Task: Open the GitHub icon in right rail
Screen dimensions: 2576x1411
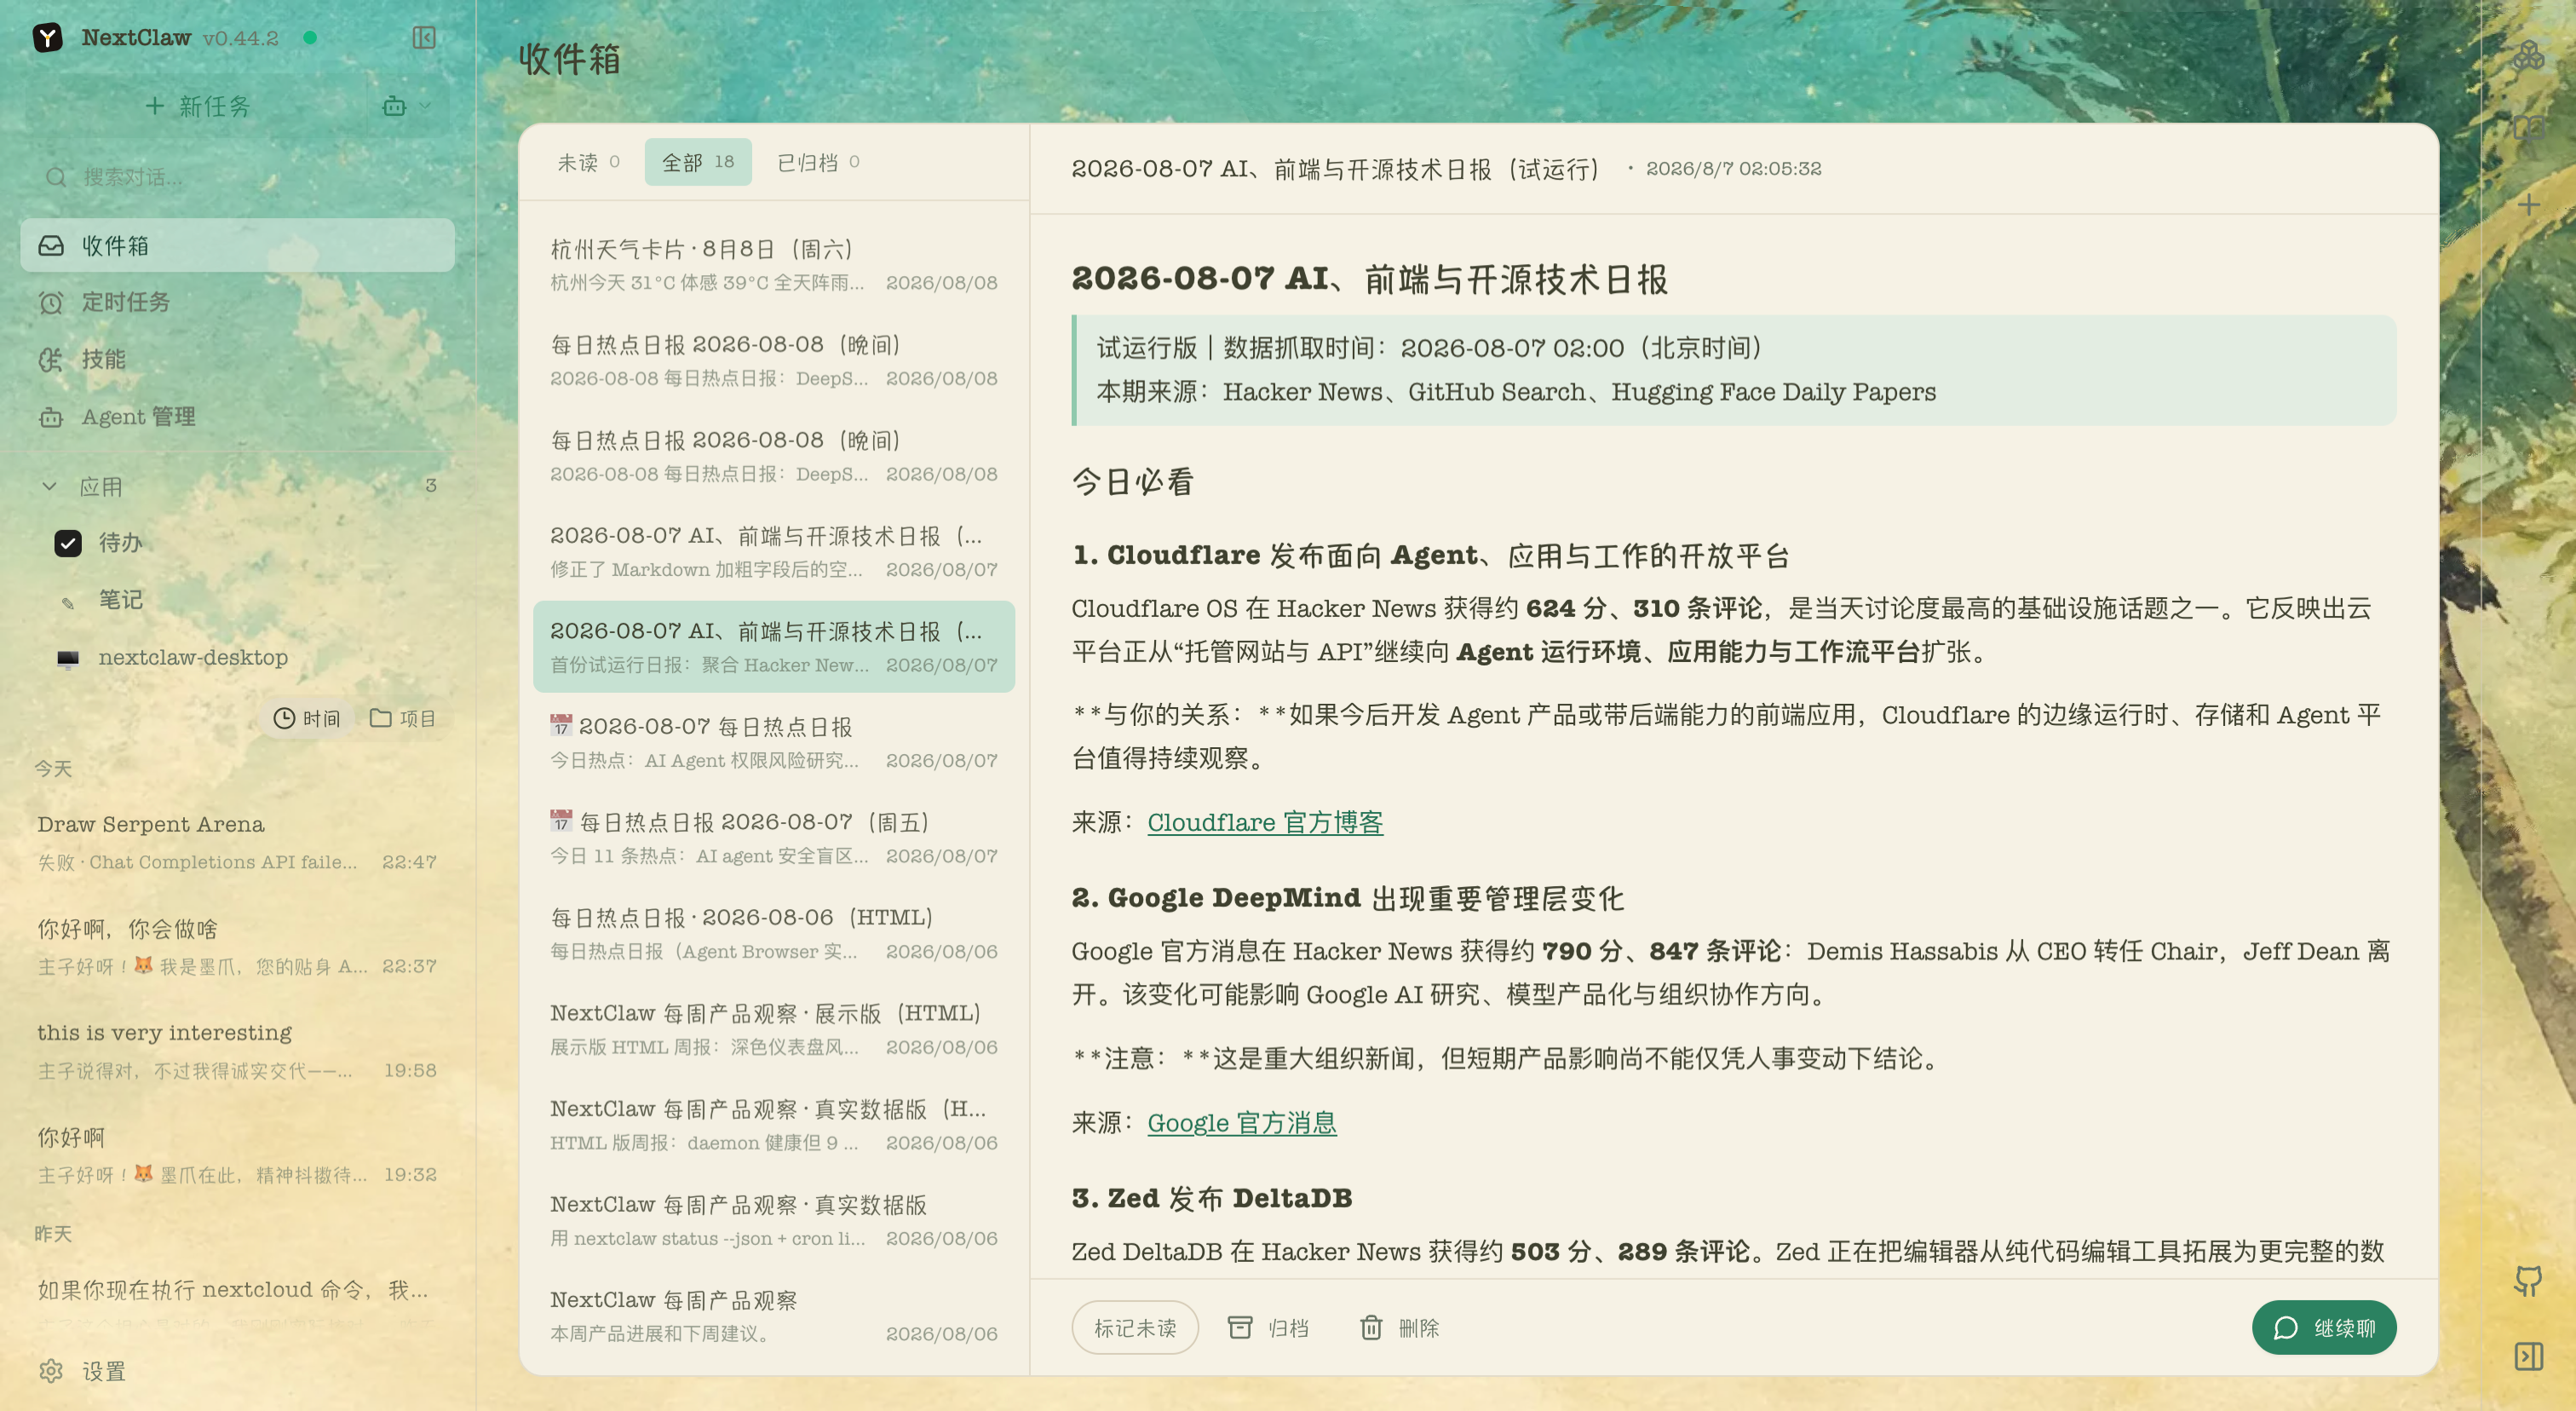Action: [x=2528, y=1281]
